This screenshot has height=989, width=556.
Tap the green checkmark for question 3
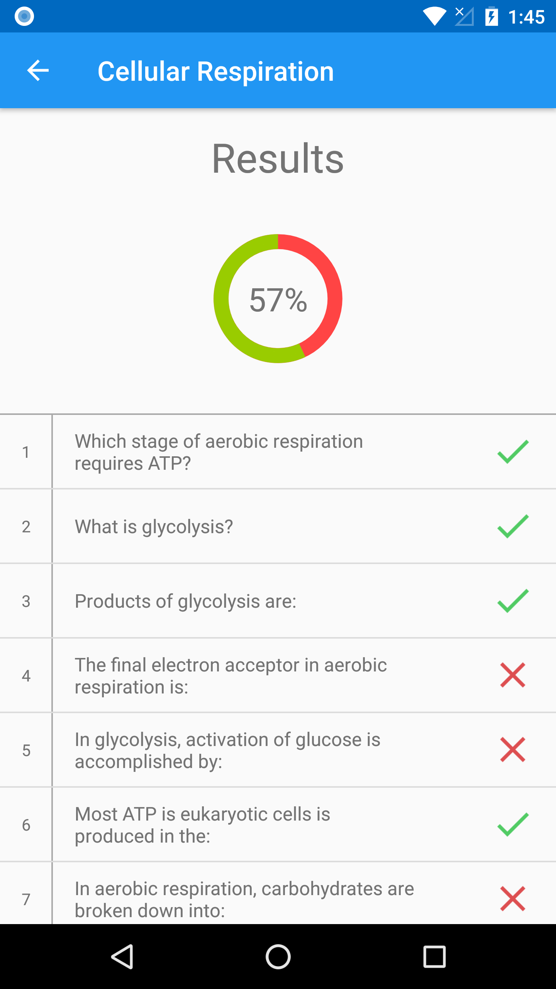click(513, 601)
